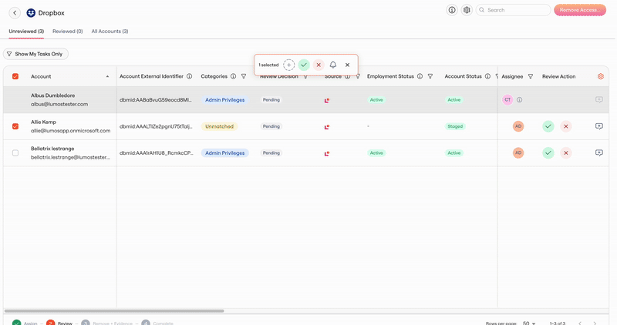
Task: Open the comment icon in the Albus Dumbledore row
Action: pyautogui.click(x=599, y=100)
